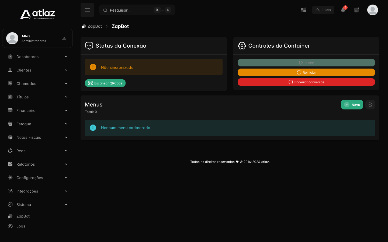Expand the Relatórios chevron
This screenshot has width=388, height=242.
[x=66, y=164]
